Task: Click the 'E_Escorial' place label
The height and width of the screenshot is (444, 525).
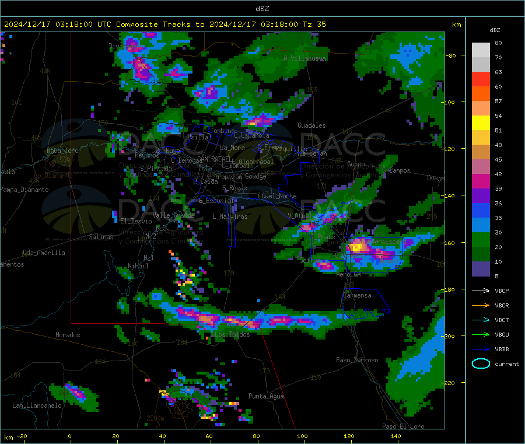Action: click(x=216, y=201)
